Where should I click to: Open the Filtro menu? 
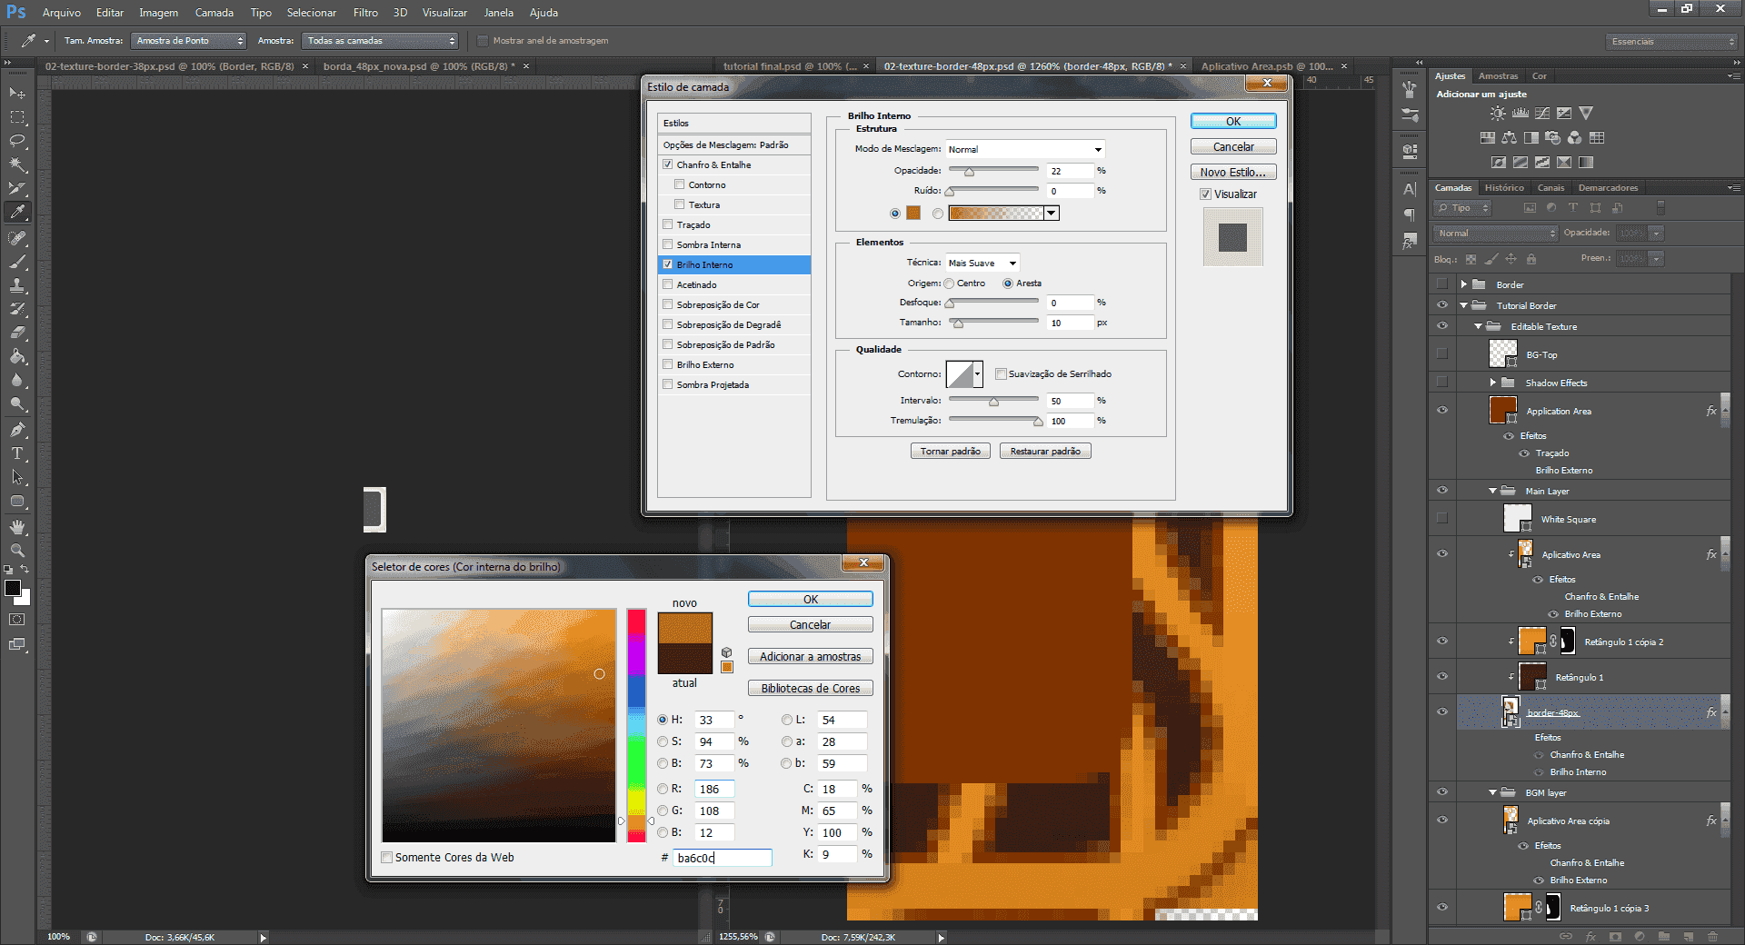(x=365, y=13)
